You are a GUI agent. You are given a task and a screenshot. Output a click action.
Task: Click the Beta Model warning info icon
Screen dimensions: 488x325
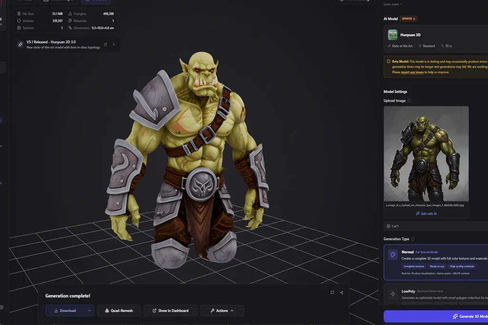(x=388, y=61)
